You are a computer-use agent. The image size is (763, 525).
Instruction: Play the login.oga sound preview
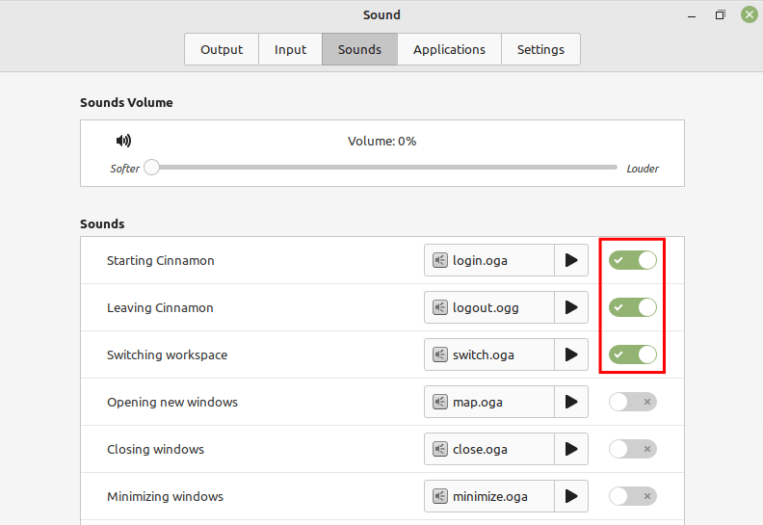pyautogui.click(x=571, y=260)
